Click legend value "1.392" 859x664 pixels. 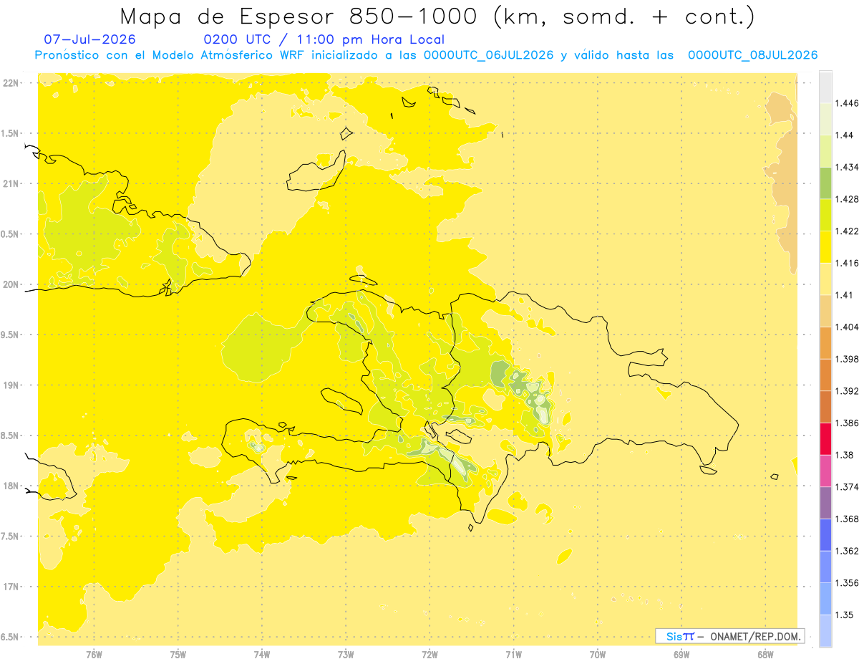click(x=847, y=391)
